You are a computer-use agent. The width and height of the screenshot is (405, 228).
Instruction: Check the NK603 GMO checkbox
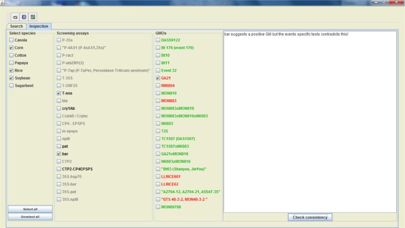158,123
